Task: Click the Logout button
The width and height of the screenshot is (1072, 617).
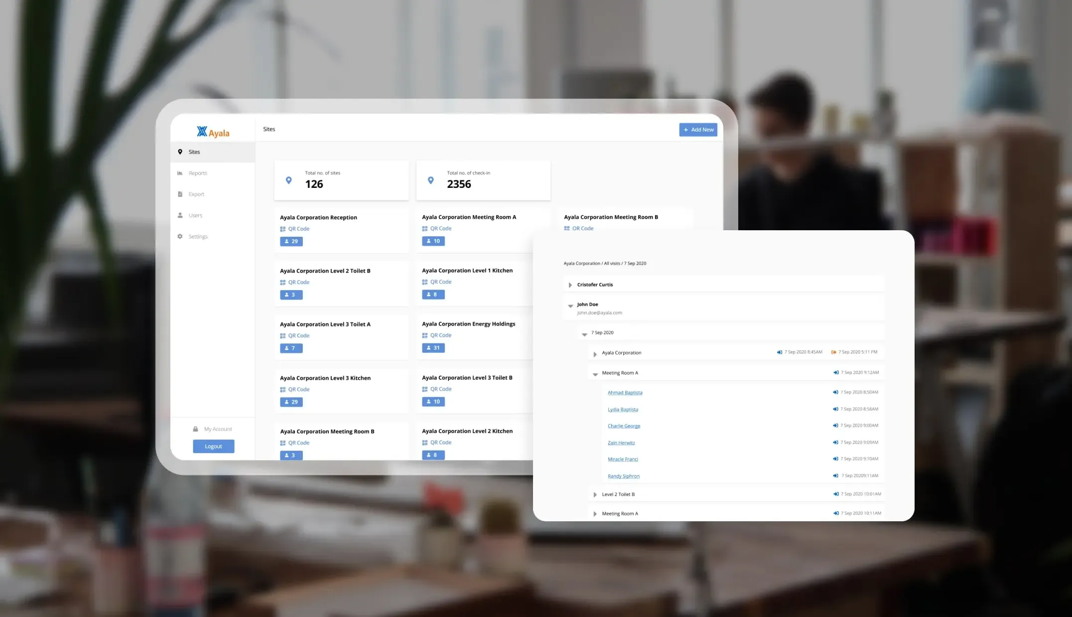Action: (x=214, y=447)
